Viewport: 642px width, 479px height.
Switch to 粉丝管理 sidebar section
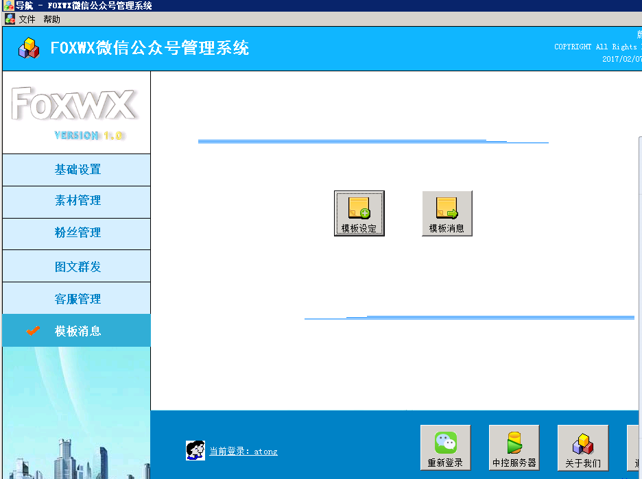coord(77,234)
